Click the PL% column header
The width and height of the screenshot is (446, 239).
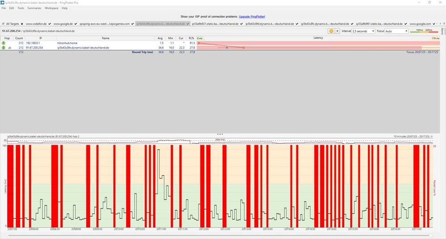[192, 38]
